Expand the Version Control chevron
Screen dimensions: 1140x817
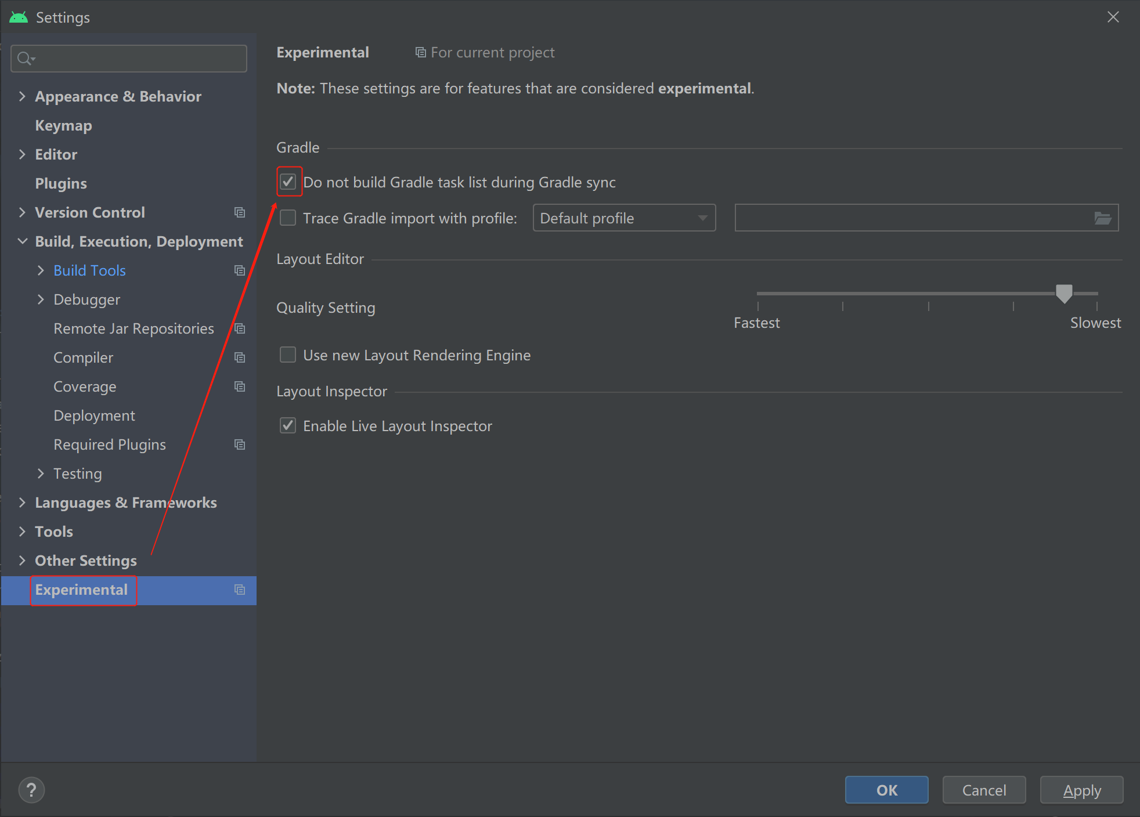tap(22, 212)
